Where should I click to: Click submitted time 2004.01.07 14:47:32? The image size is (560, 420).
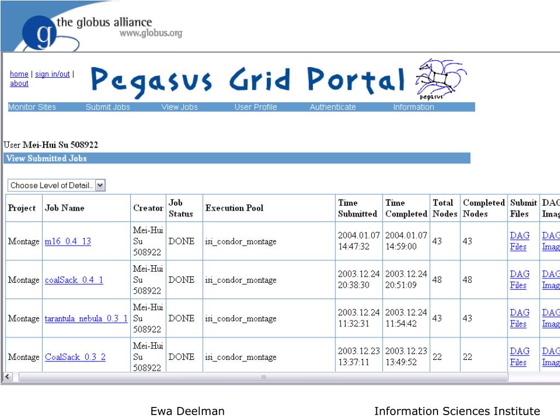[x=359, y=241]
